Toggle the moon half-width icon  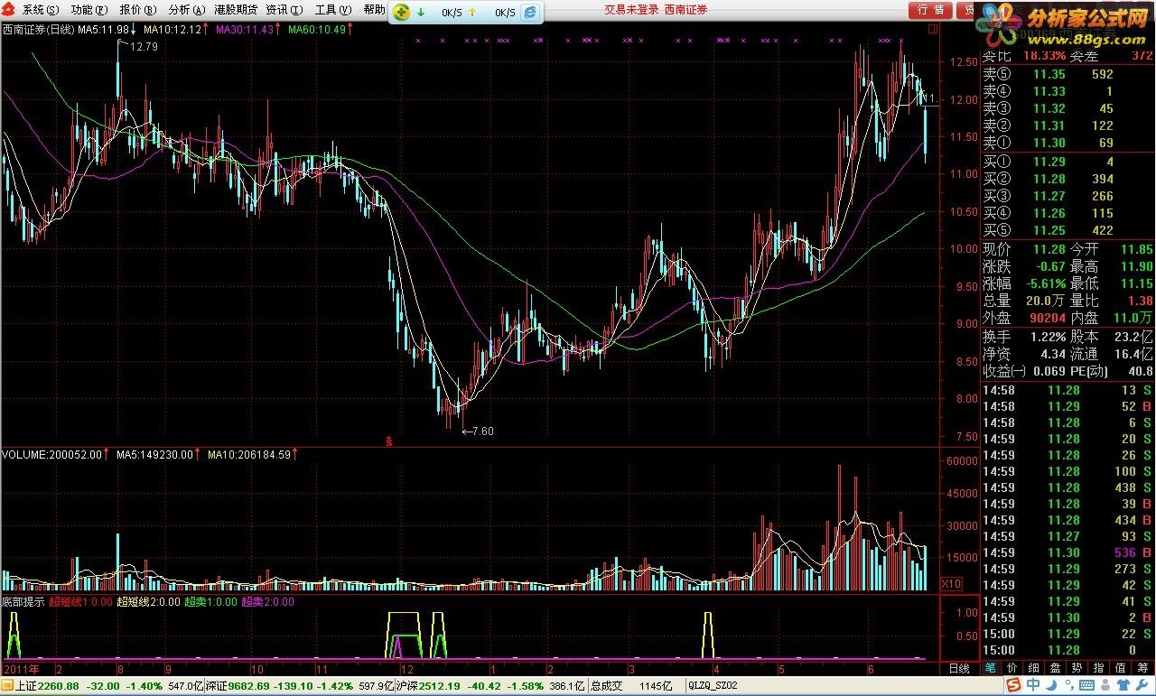pos(1050,685)
